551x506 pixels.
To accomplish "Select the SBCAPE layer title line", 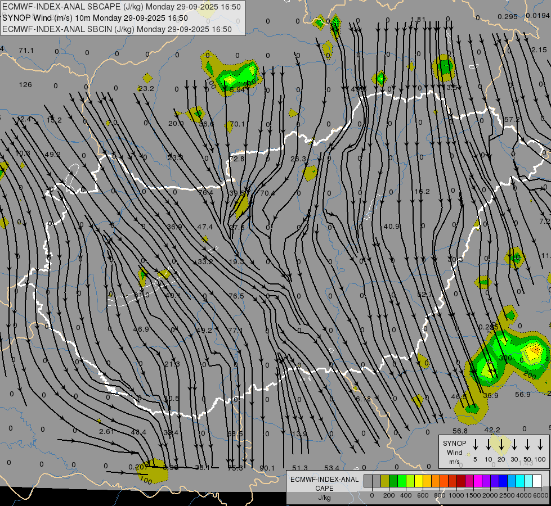I will coord(122,7).
